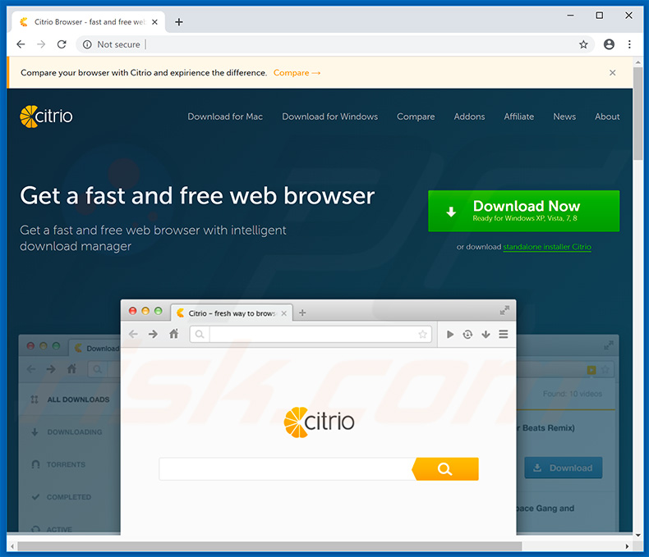649x557 pixels.
Task: Click the Citrio search box in mockup
Action: tap(287, 468)
